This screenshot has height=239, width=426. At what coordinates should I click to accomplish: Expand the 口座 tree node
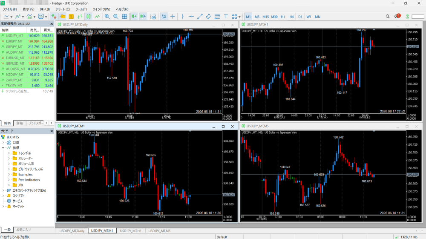[3, 142]
